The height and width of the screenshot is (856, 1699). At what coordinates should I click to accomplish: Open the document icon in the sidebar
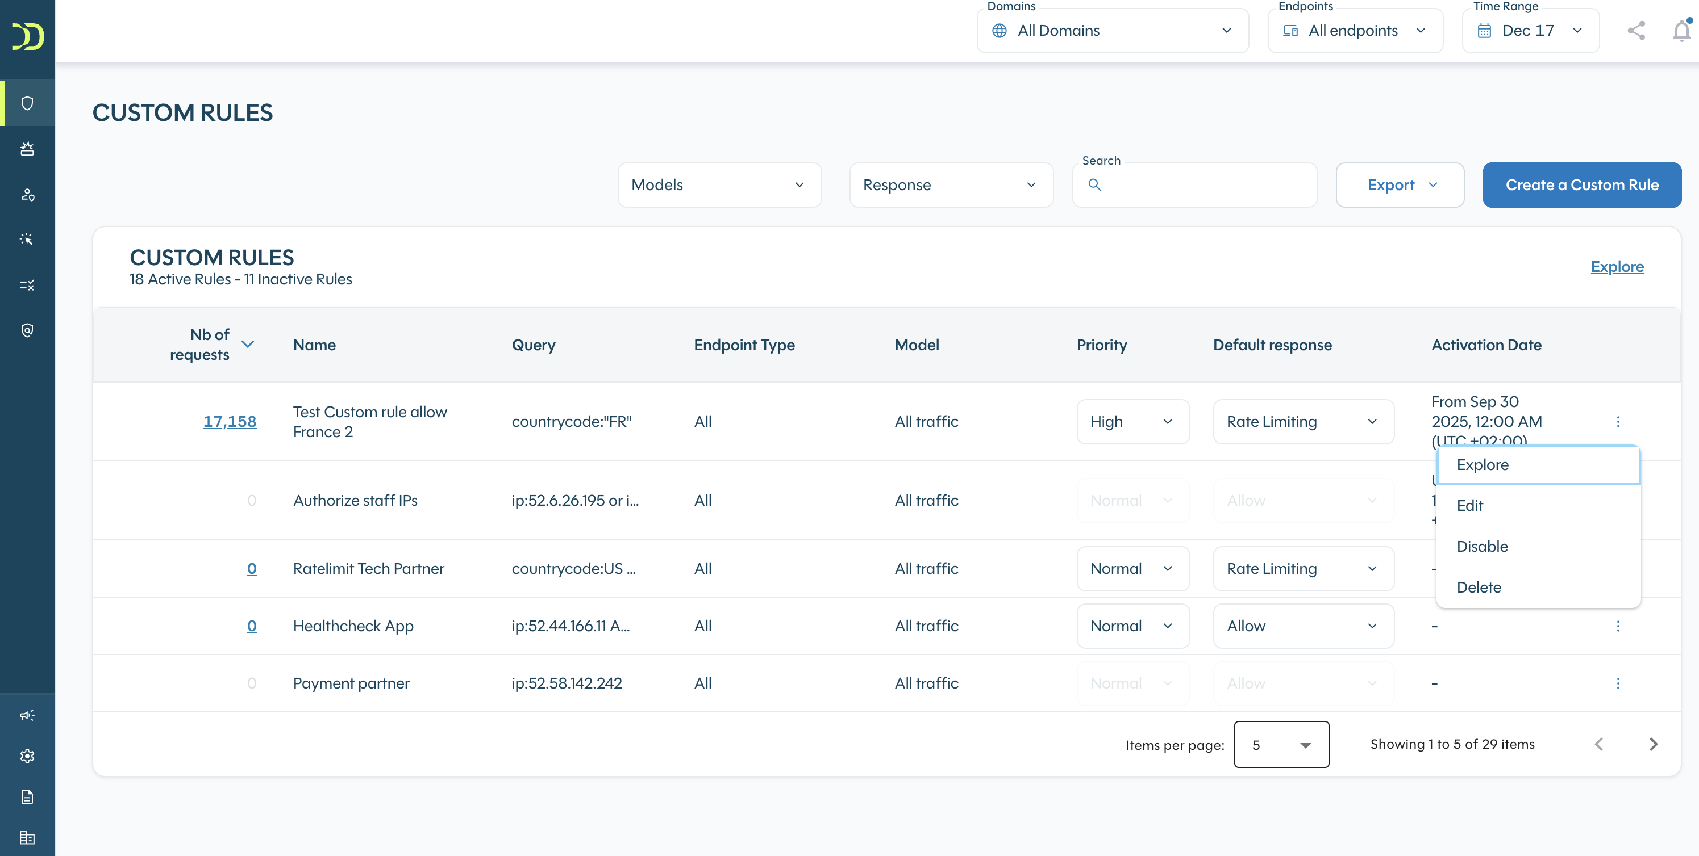[27, 797]
